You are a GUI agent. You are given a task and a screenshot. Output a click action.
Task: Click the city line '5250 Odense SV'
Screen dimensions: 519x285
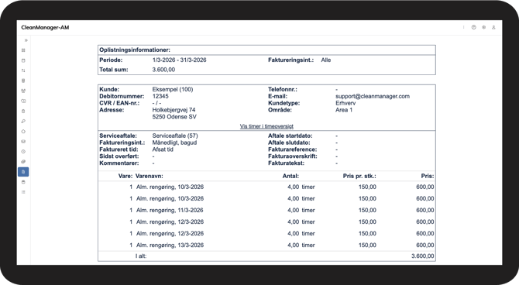pos(174,117)
